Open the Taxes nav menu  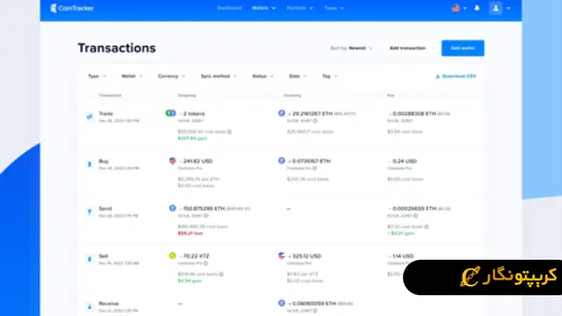pos(334,8)
